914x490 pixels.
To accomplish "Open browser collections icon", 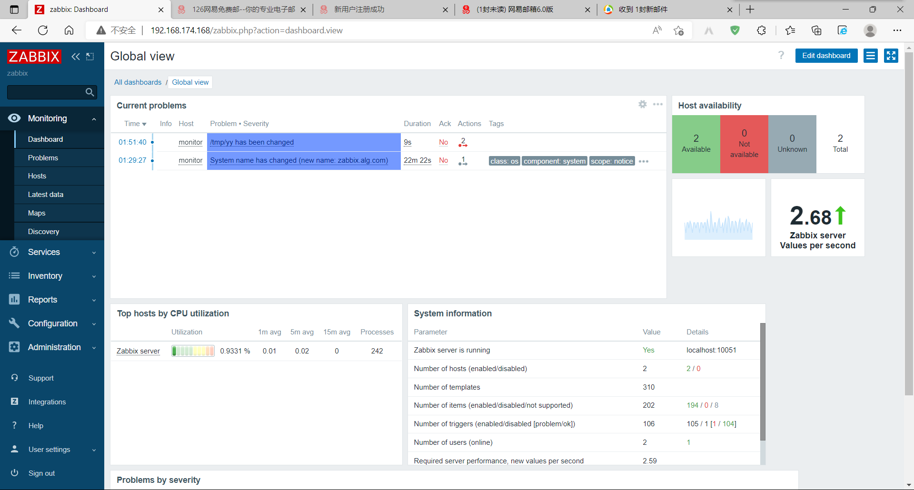I will (816, 30).
